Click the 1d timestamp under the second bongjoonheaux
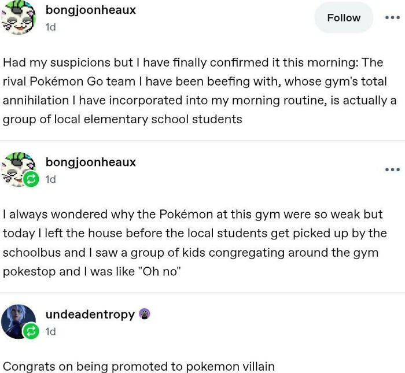This screenshot has height=373, width=405. (50, 179)
